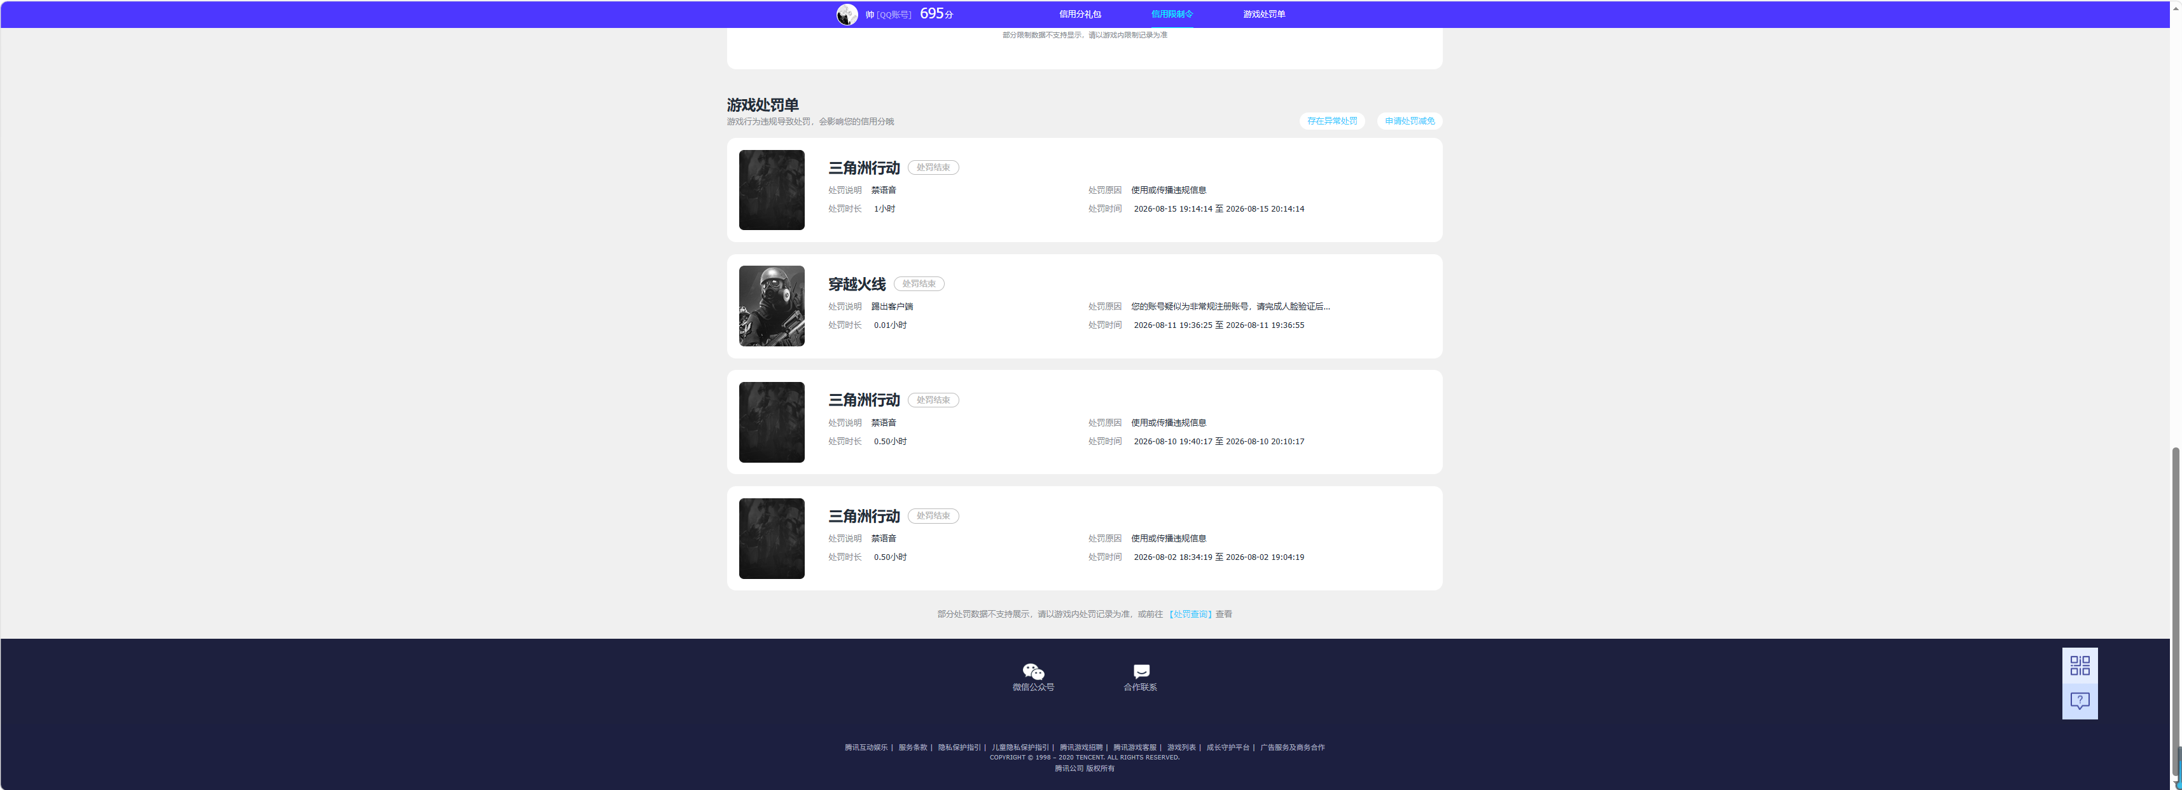Switch to the 信用分礼包 tab
Screen dimensions: 2182x790
click(1080, 15)
